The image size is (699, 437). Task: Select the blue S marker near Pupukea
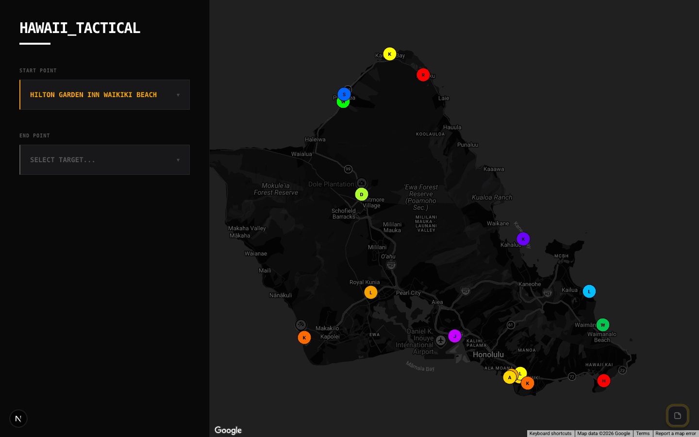344,95
